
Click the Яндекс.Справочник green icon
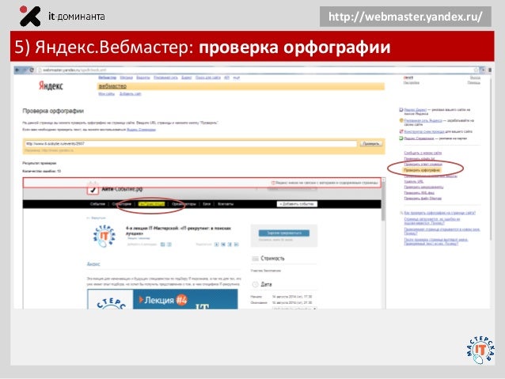[401, 138]
